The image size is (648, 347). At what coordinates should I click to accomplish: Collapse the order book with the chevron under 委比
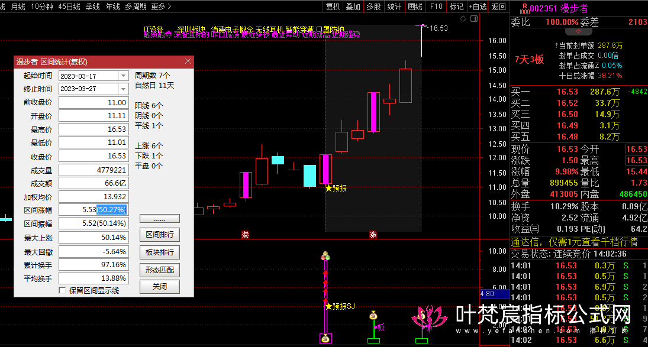pos(579,31)
